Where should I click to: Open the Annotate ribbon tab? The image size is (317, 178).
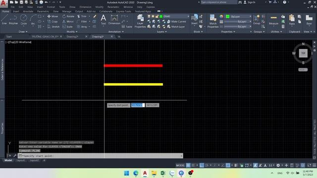(28, 11)
